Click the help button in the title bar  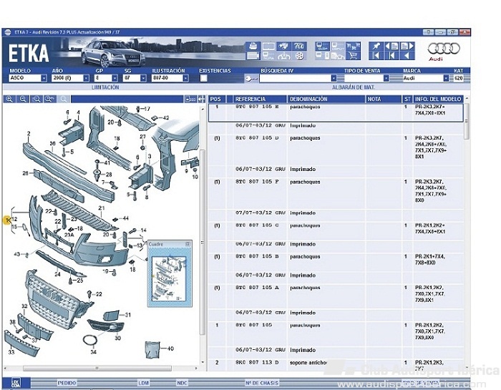429,32
